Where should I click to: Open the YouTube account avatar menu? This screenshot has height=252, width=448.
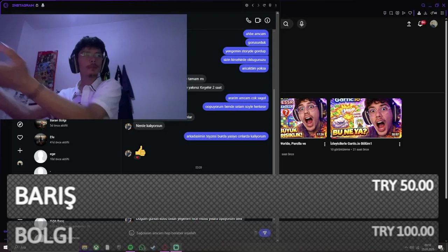coord(434,24)
